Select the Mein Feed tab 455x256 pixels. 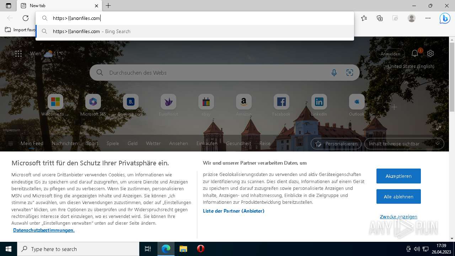(x=32, y=144)
